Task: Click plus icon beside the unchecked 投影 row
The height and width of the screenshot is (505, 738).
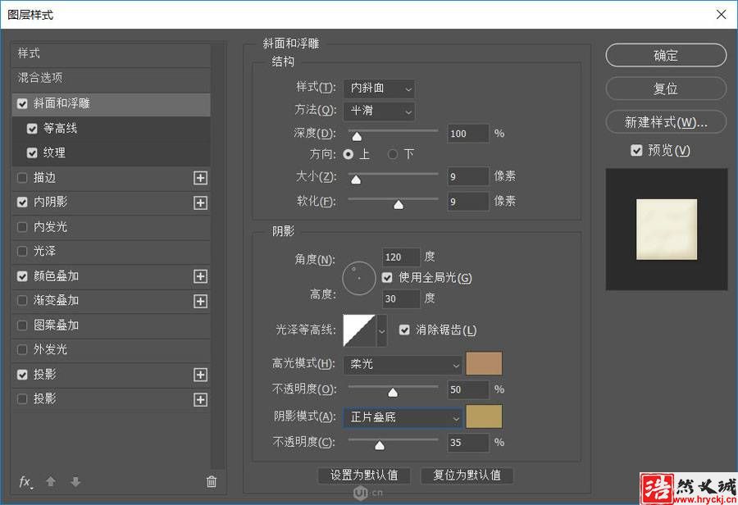Action: point(201,399)
